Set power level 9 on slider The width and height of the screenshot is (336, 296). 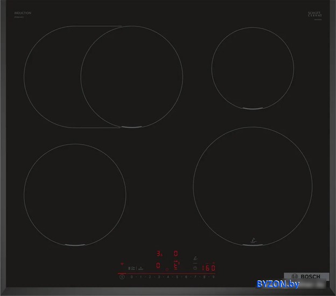pos(213,277)
